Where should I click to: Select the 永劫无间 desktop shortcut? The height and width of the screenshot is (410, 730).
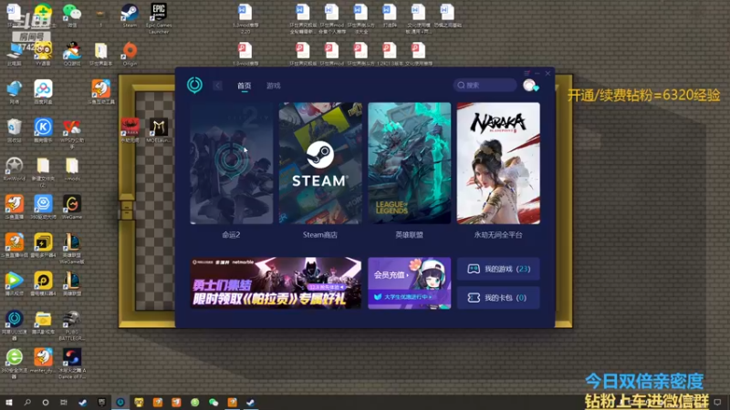[x=130, y=130]
